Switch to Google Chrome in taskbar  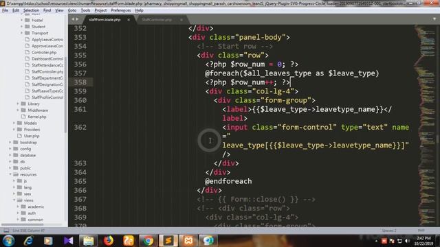(x=148, y=241)
